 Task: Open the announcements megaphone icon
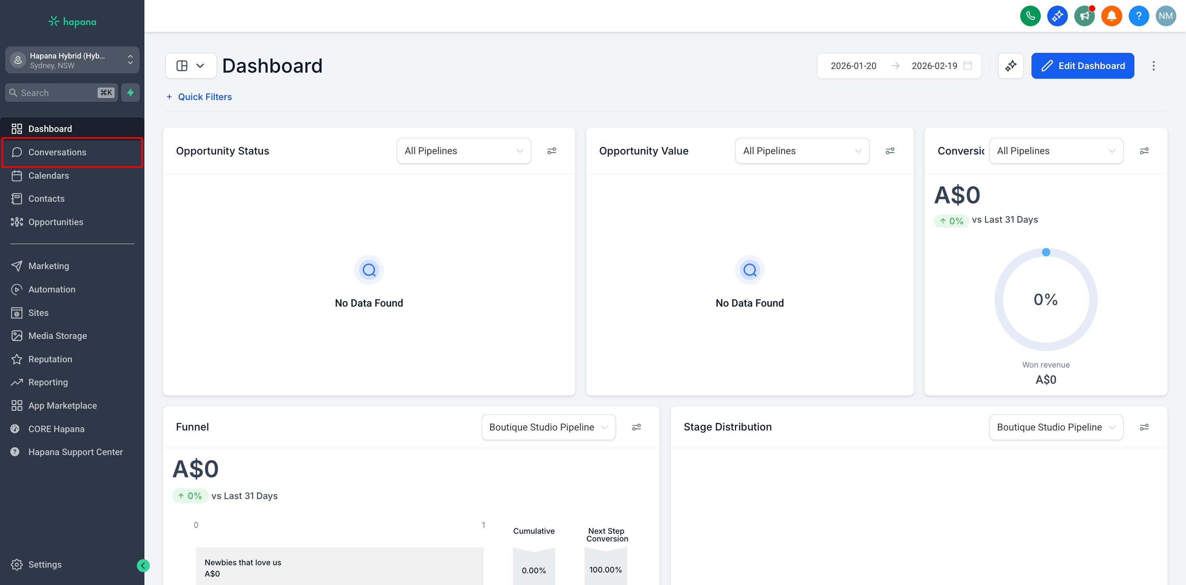(1084, 16)
